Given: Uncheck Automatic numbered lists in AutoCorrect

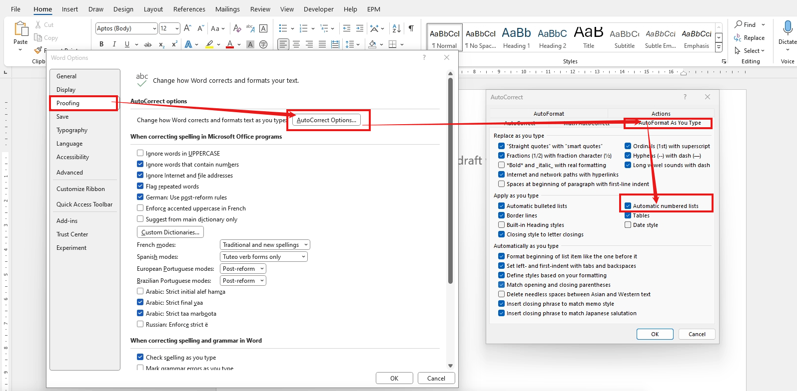Looking at the screenshot, I should pos(628,205).
